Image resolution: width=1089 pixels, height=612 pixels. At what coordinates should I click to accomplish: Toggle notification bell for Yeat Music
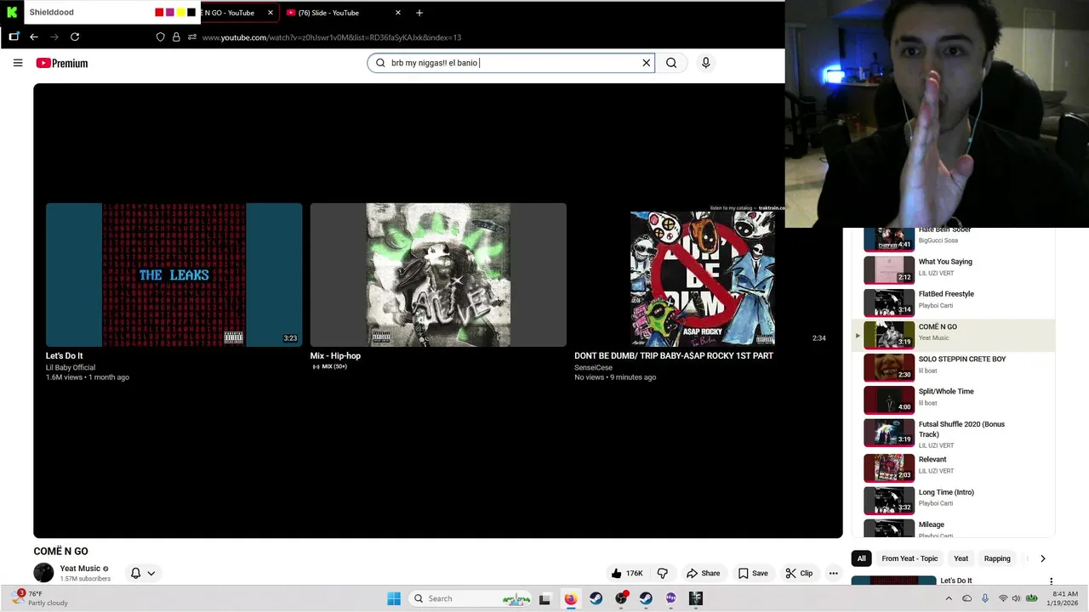tap(135, 573)
